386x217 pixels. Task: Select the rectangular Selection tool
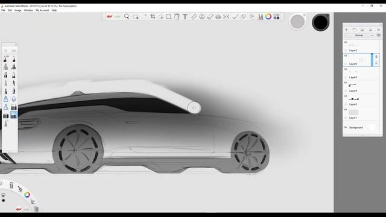135,16
